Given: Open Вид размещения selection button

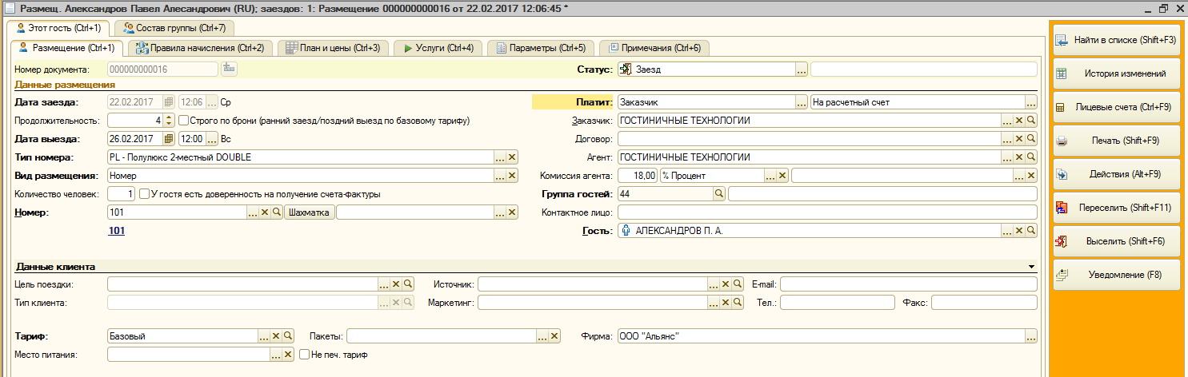Looking at the screenshot, I should [x=500, y=176].
